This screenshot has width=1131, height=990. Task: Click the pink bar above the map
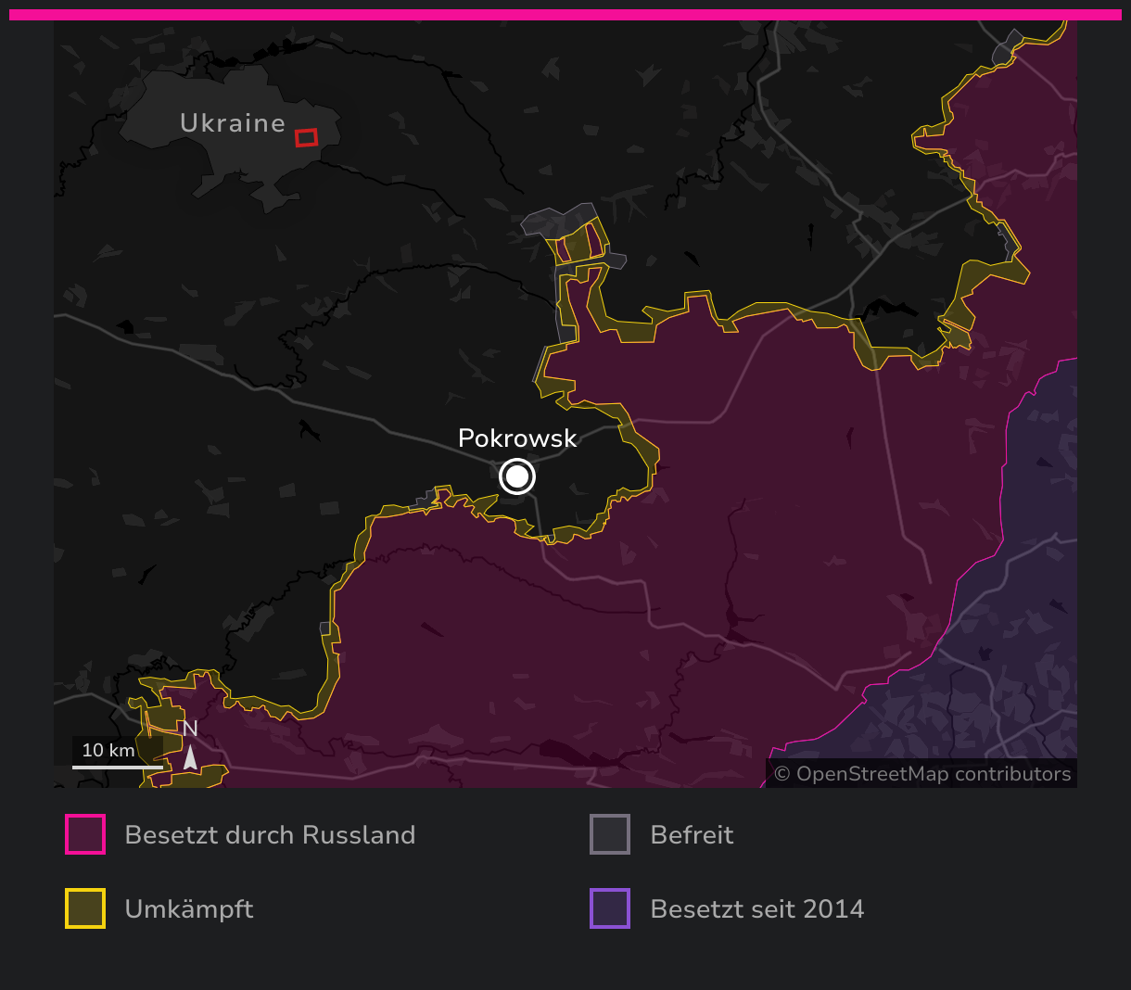pos(565,15)
